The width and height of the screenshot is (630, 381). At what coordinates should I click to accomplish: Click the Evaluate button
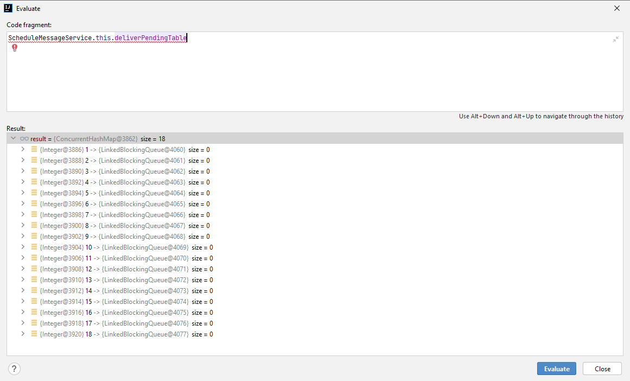(x=557, y=369)
